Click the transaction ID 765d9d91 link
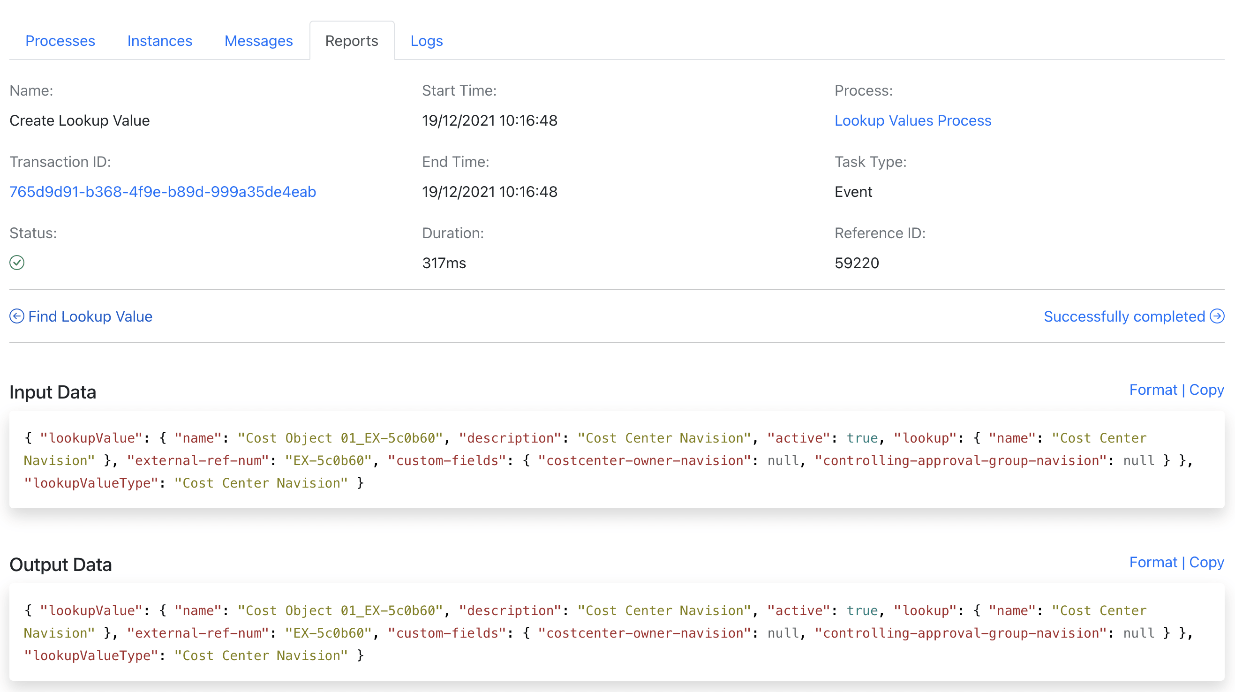Viewport: 1235px width, 692px height. pyautogui.click(x=163, y=191)
